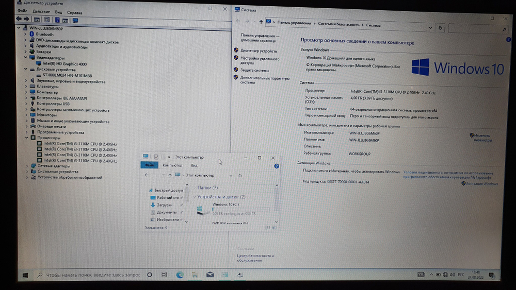Open the Quick Access Toolbar customize dropdown in Explorer
The height and width of the screenshot is (290, 516).
tap(169, 157)
